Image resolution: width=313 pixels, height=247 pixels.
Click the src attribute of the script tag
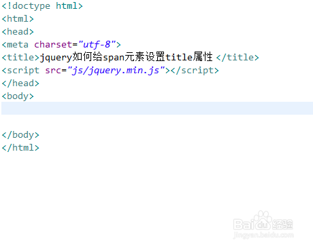click(x=53, y=71)
